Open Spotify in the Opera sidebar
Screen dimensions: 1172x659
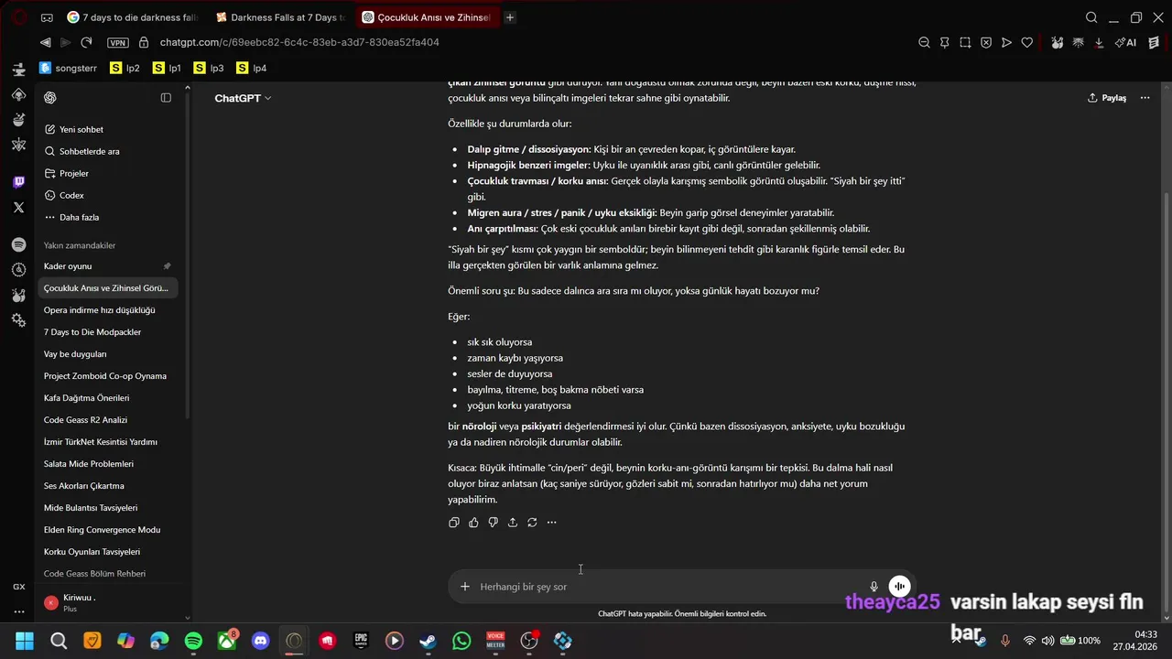[18, 244]
